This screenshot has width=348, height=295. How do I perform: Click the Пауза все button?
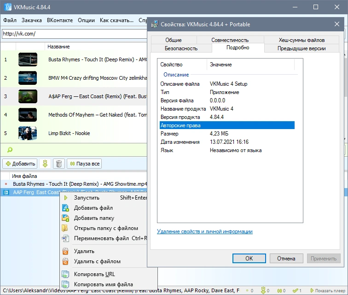(84, 164)
